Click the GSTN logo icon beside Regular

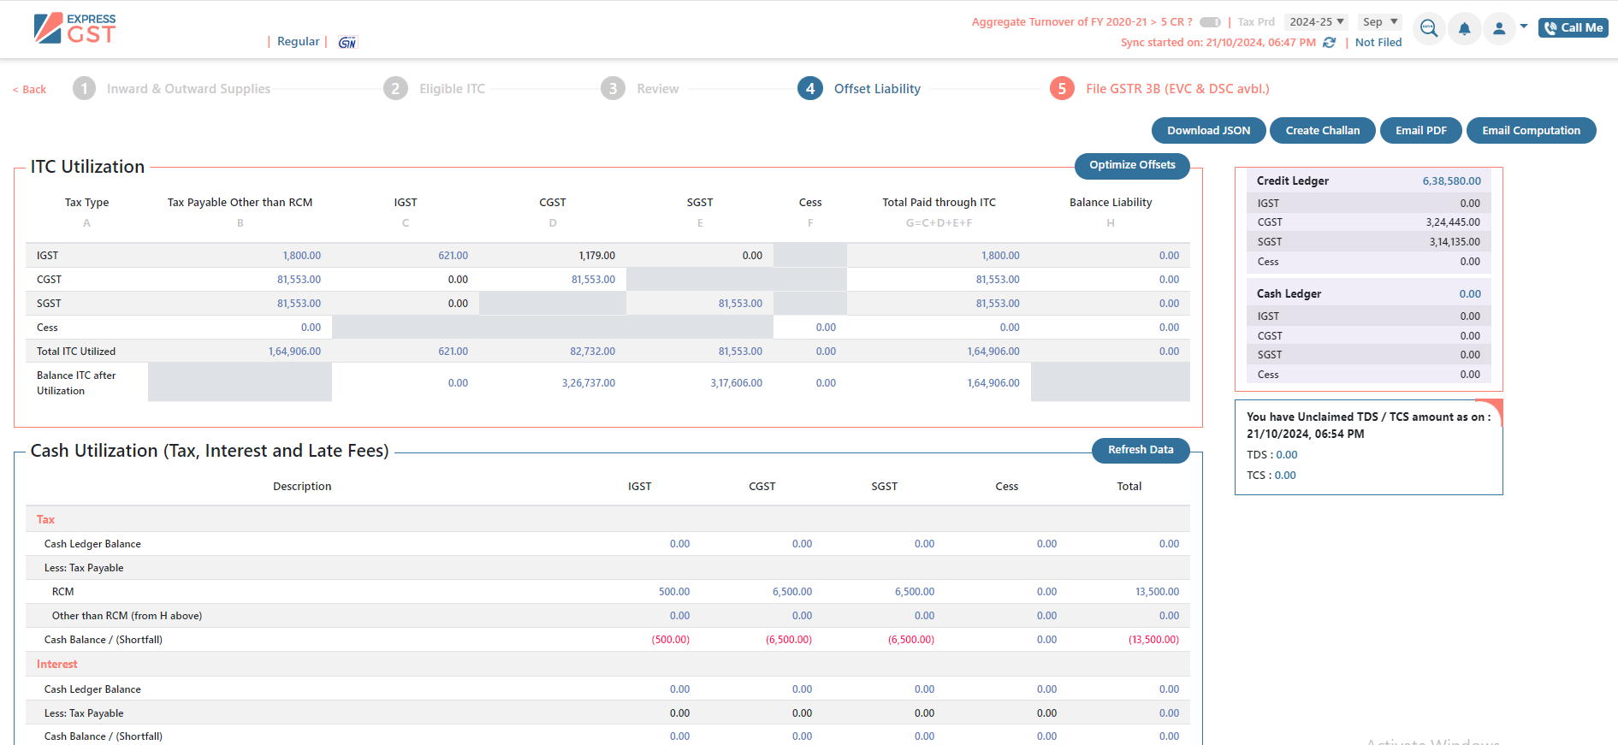coord(347,42)
